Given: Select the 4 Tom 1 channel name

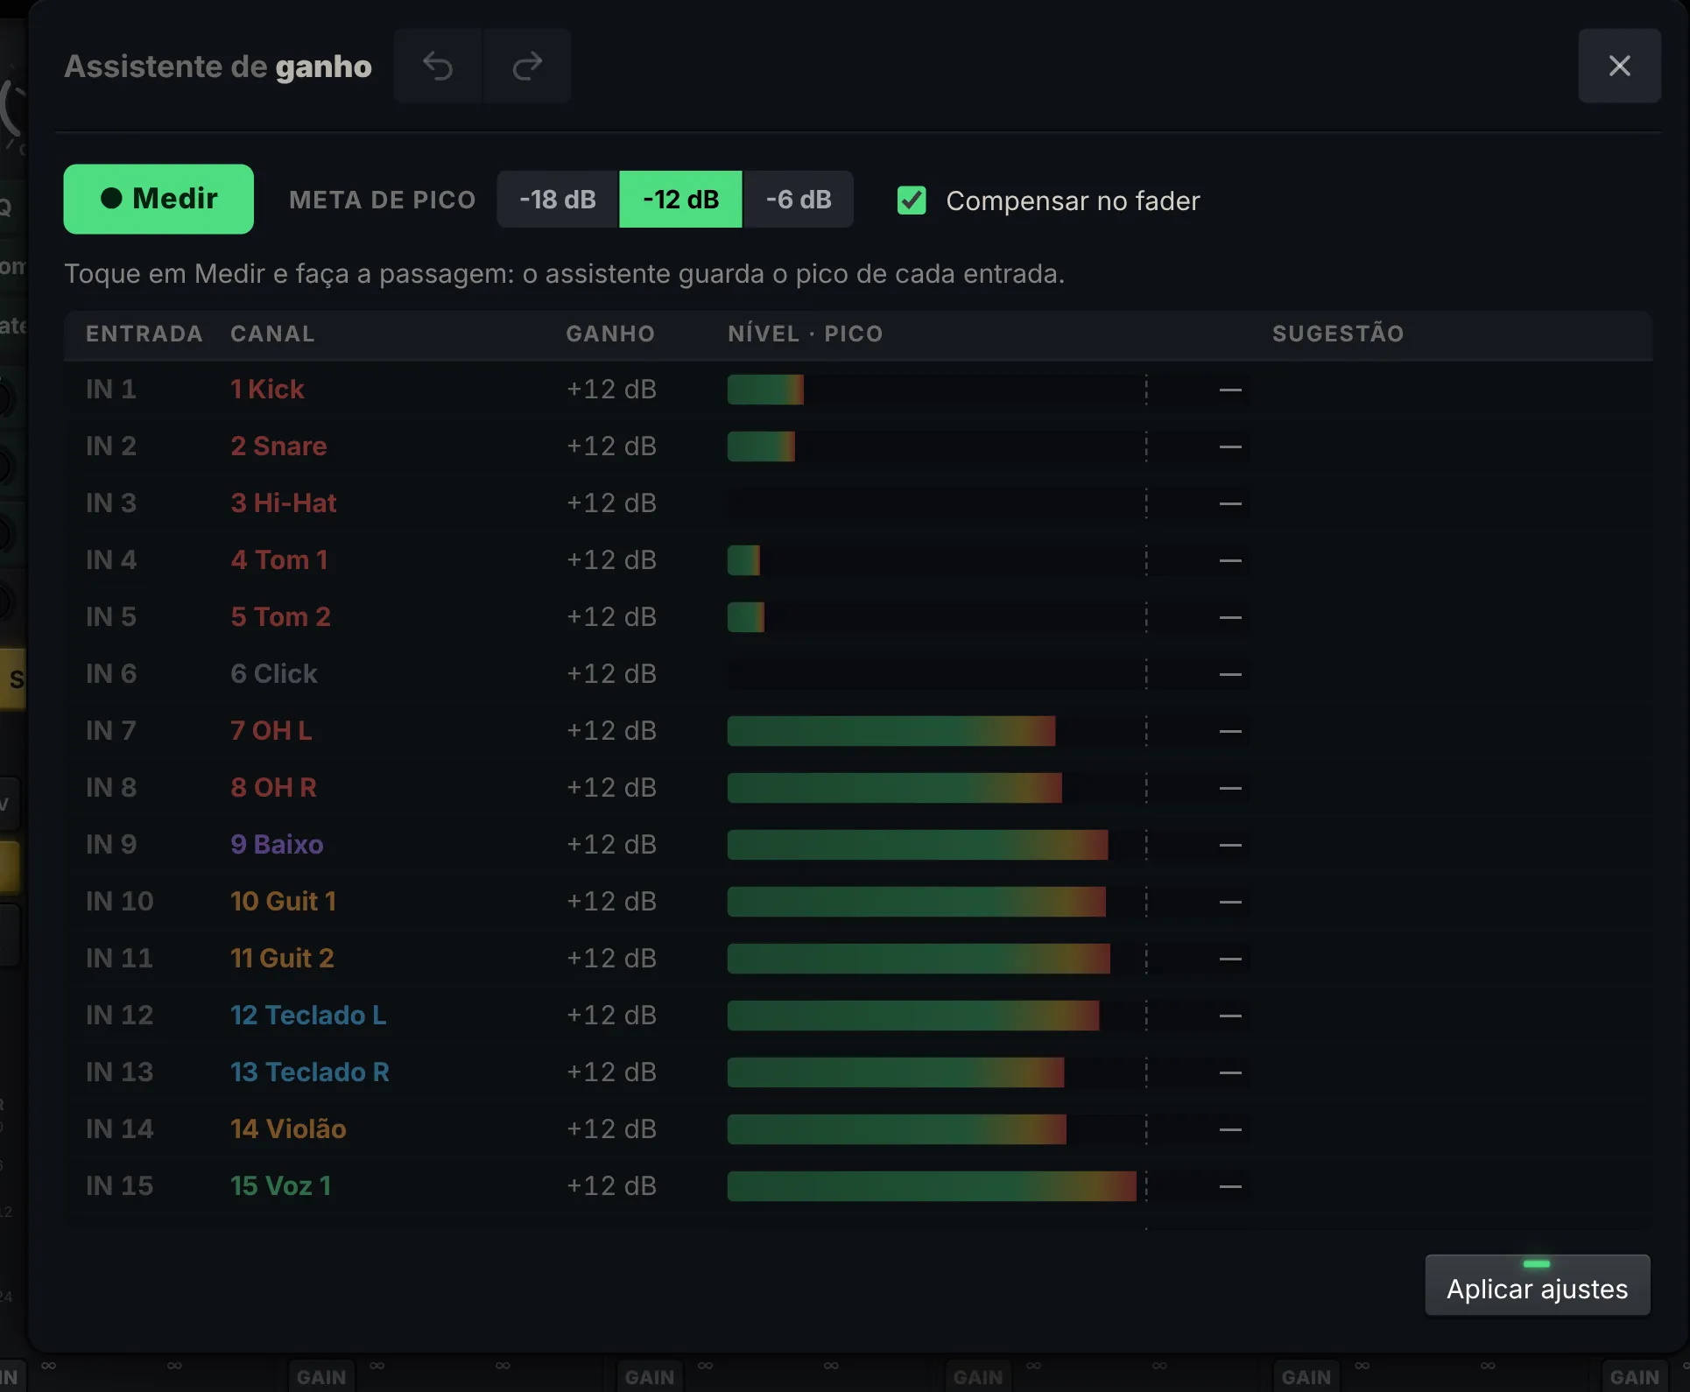Looking at the screenshot, I should click(x=278, y=560).
